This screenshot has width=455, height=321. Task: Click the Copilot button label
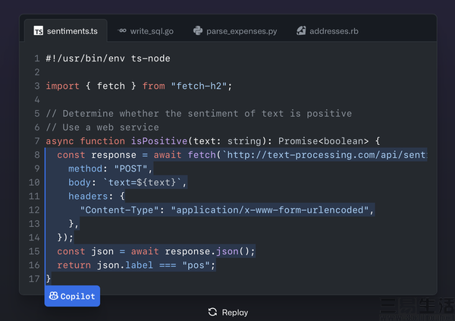tap(77, 296)
